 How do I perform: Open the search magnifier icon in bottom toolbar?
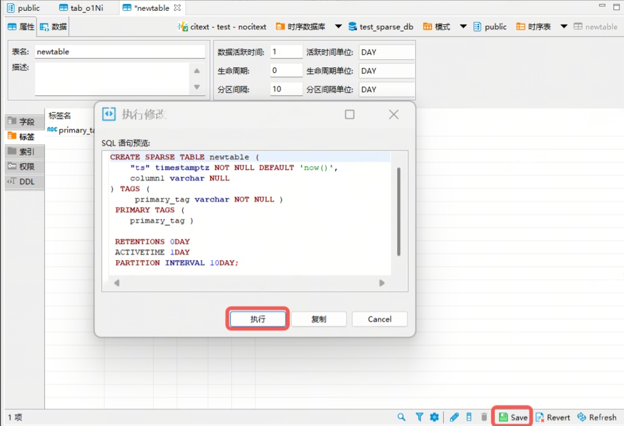401,417
